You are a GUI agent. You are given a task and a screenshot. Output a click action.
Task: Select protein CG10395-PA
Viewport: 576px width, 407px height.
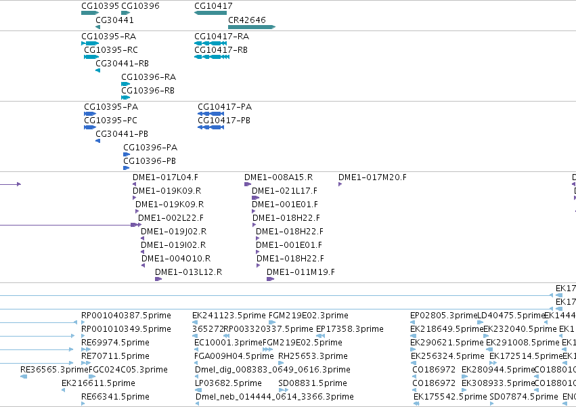[90, 114]
